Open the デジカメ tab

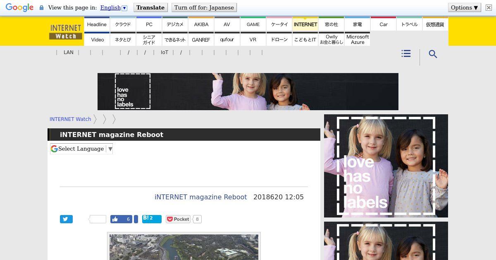coord(175,24)
